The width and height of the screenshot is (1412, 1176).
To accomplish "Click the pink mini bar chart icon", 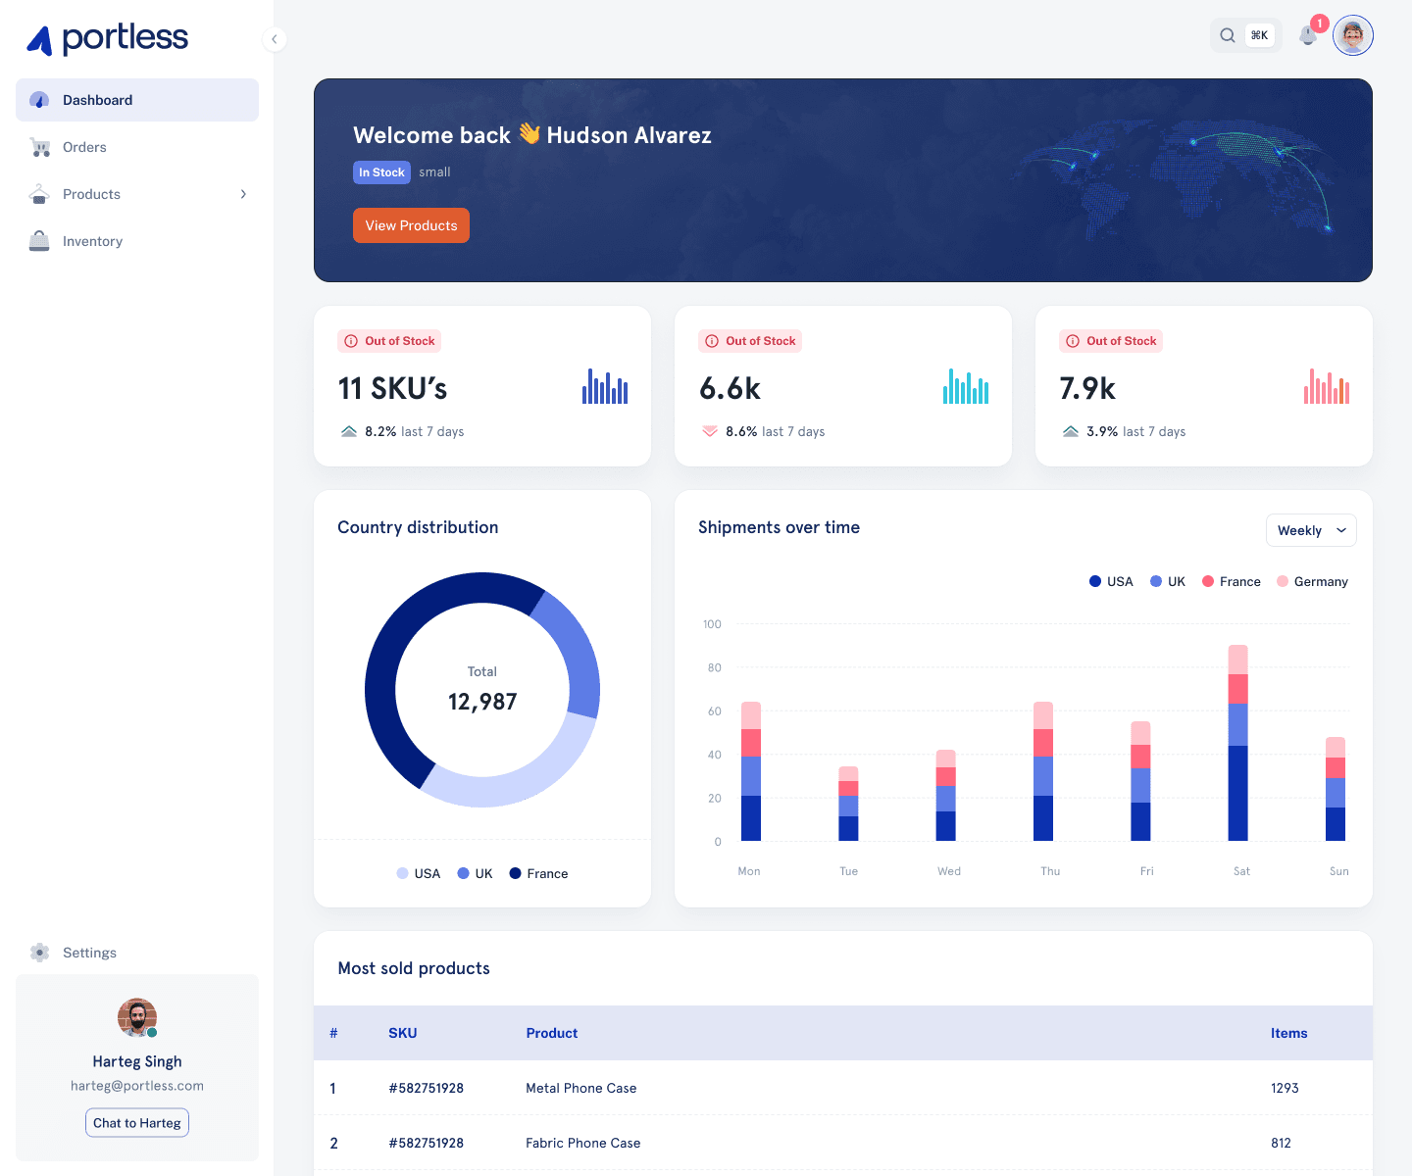I will pyautogui.click(x=1327, y=386).
